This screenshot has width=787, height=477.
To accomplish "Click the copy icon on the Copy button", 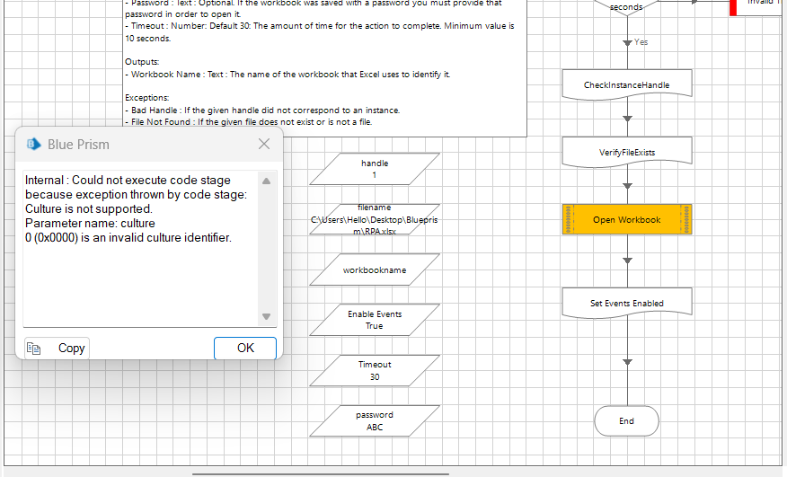I will pyautogui.click(x=33, y=348).
